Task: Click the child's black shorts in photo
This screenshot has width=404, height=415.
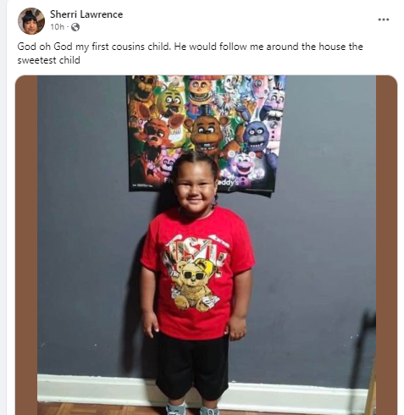Action: [x=192, y=366]
